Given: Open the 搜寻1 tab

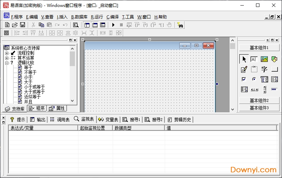Looking at the screenshot, I should [131, 119].
